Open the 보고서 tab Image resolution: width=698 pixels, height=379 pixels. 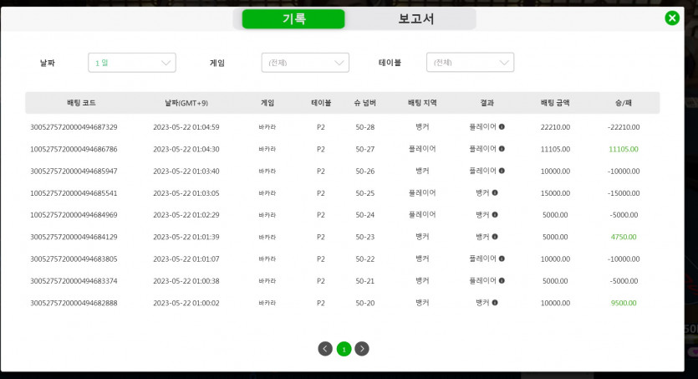[415, 18]
